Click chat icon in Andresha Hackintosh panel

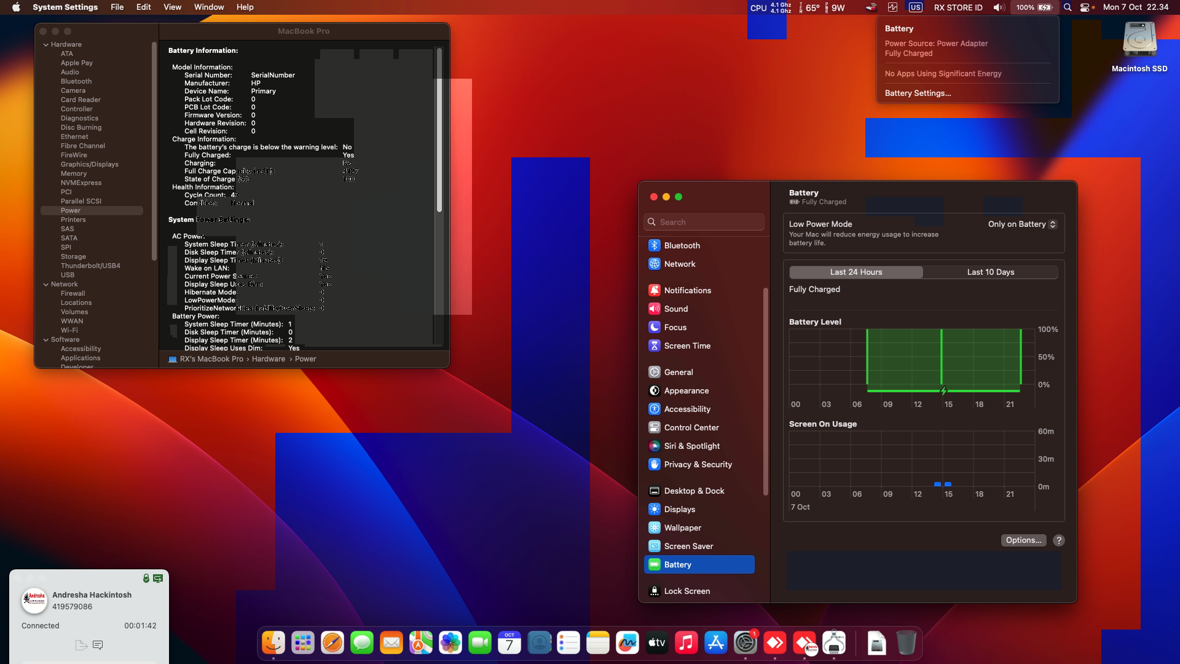pos(98,645)
